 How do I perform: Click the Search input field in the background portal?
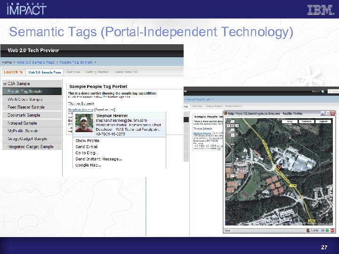[x=333, y=91]
